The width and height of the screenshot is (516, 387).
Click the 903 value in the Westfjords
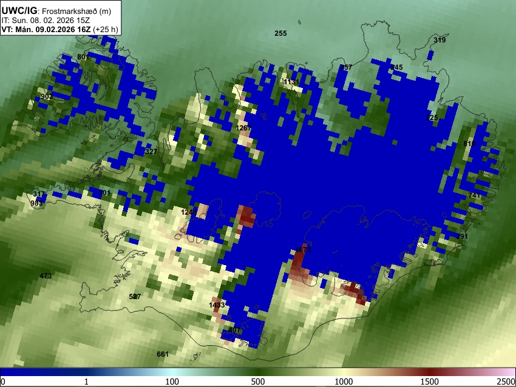coord(47,96)
